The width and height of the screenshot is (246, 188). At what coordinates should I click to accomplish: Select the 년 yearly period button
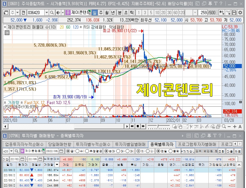(113, 13)
